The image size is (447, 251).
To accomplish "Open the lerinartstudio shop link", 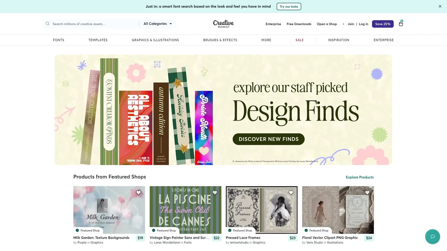I will [x=239, y=242].
